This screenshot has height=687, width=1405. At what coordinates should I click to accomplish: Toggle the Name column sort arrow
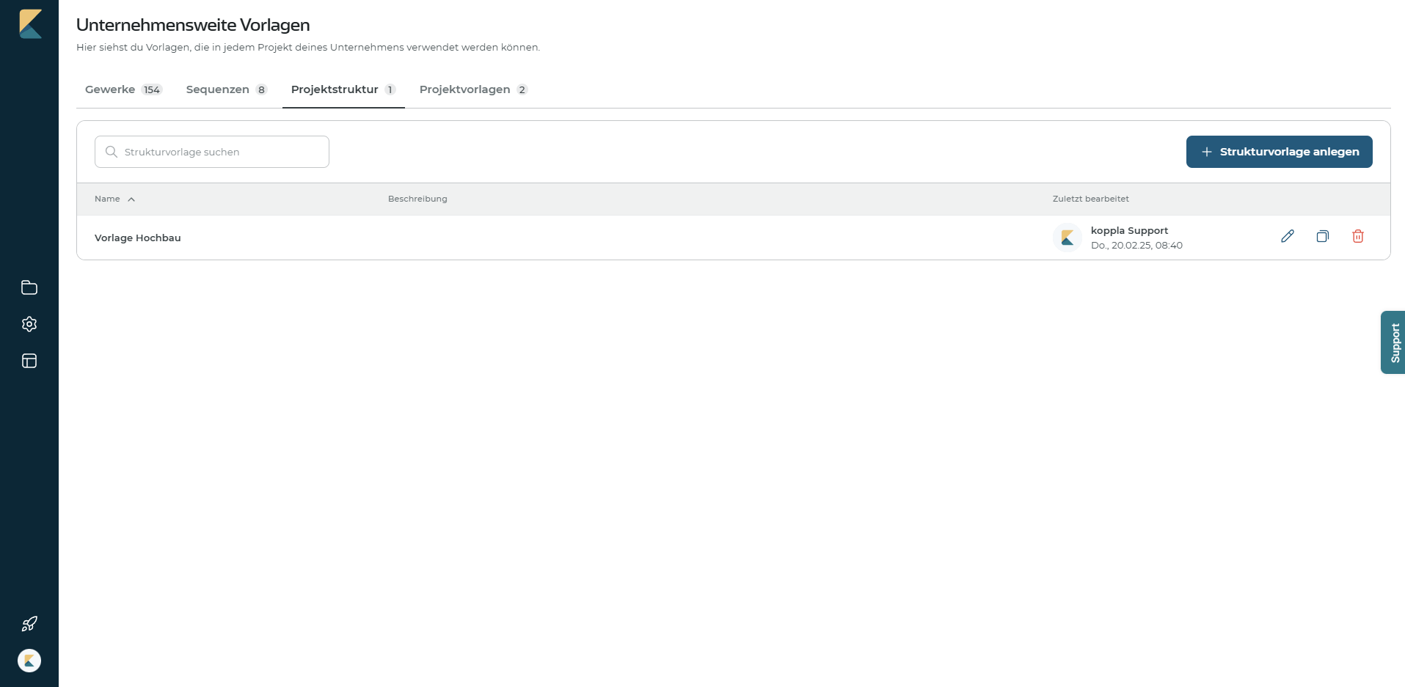pyautogui.click(x=131, y=199)
